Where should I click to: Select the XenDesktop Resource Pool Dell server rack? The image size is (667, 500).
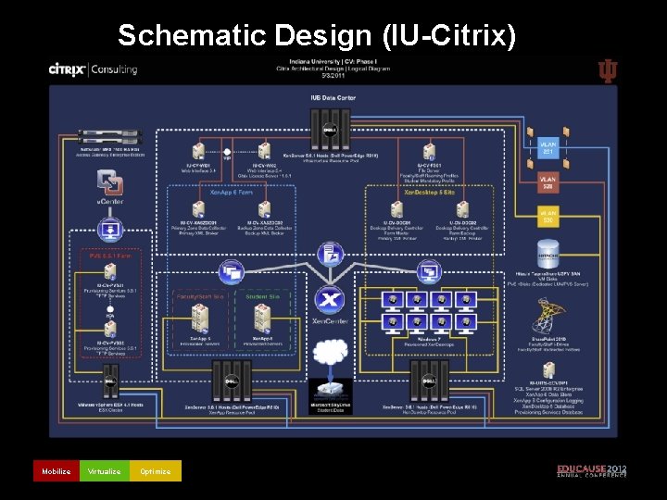[x=429, y=381]
